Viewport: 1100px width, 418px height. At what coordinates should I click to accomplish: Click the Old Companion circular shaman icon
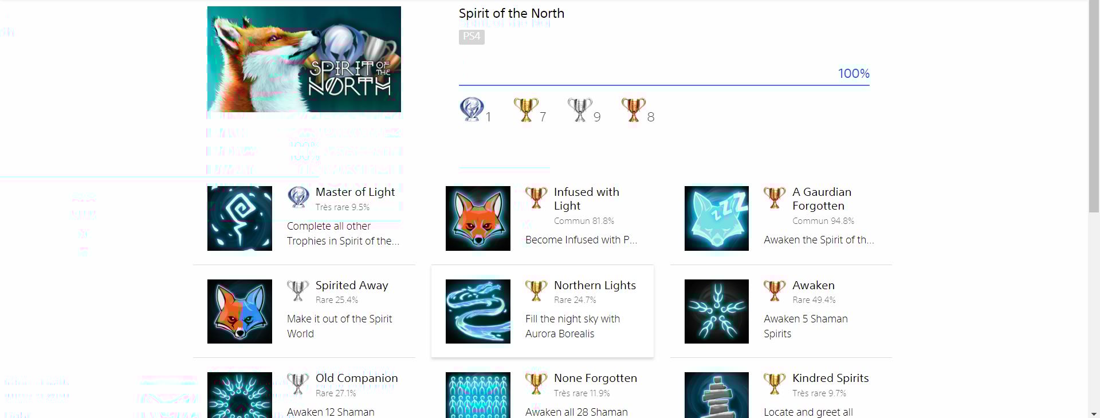(239, 395)
